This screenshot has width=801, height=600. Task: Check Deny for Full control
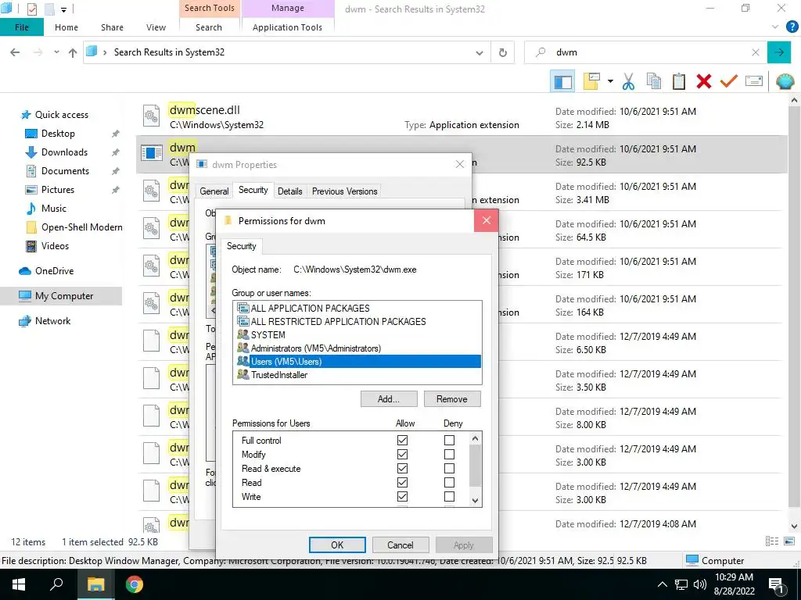(449, 441)
